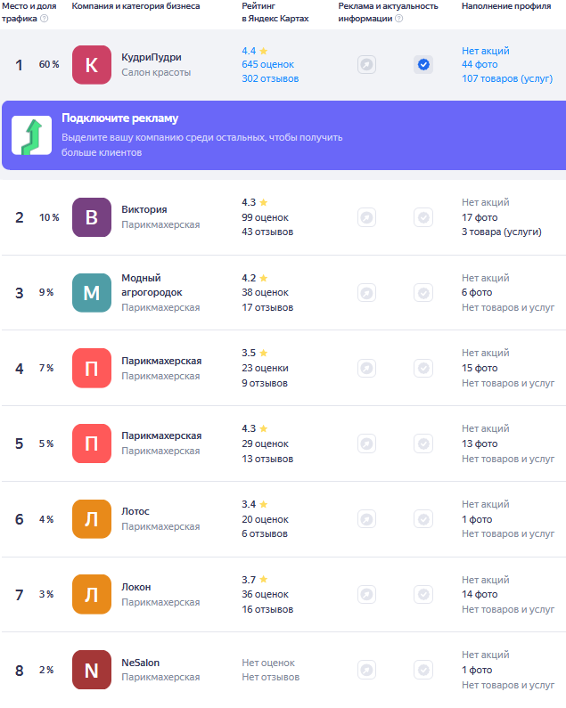566x708 pixels.
Task: Click the verified checkmark for Лотос
Action: coord(423,519)
